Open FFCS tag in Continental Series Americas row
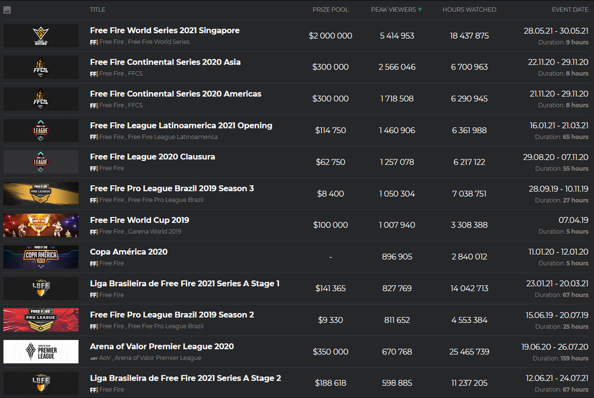 [135, 105]
